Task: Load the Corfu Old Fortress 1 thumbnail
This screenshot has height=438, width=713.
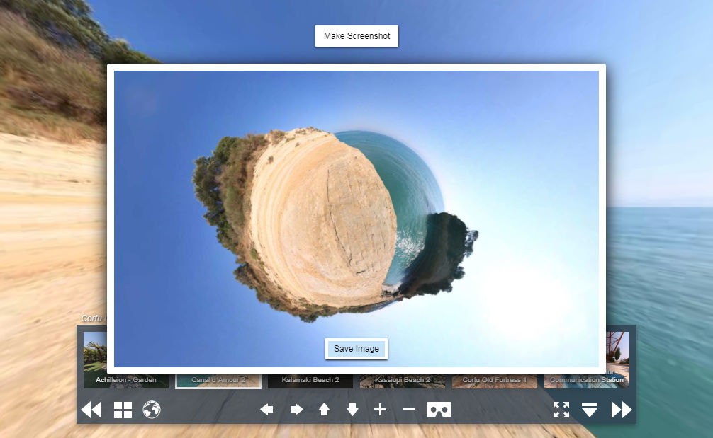Action: click(494, 381)
